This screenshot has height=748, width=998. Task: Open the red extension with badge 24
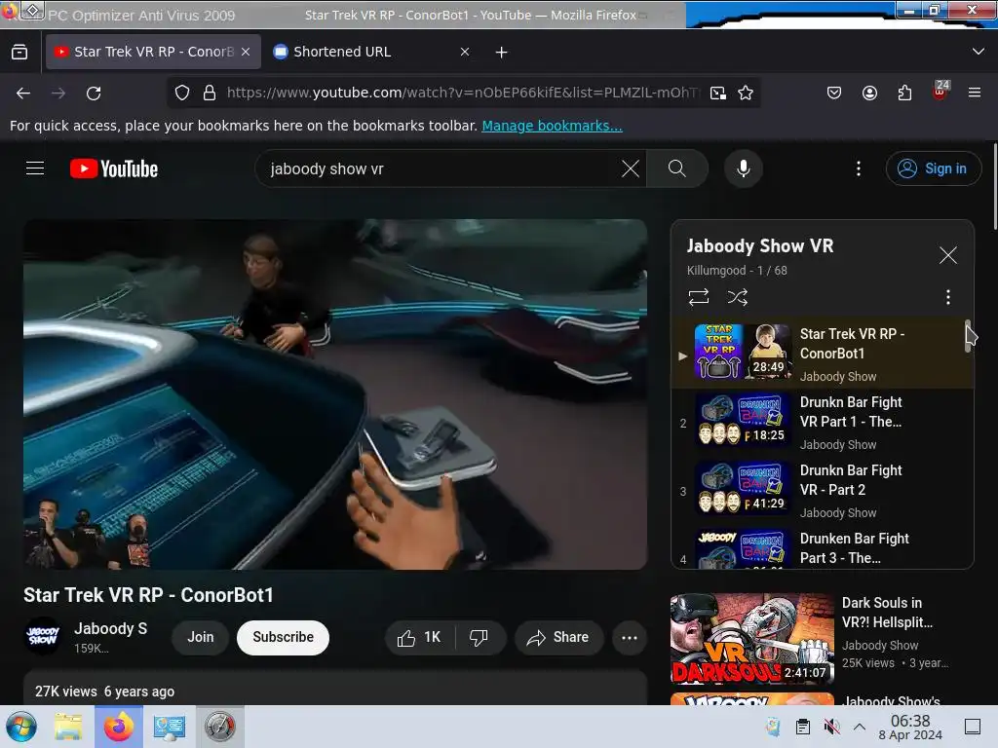click(x=940, y=92)
